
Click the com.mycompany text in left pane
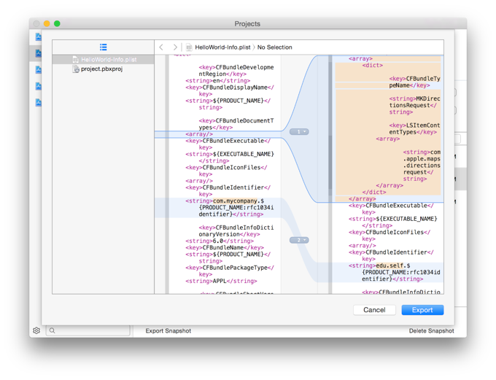[x=236, y=201]
